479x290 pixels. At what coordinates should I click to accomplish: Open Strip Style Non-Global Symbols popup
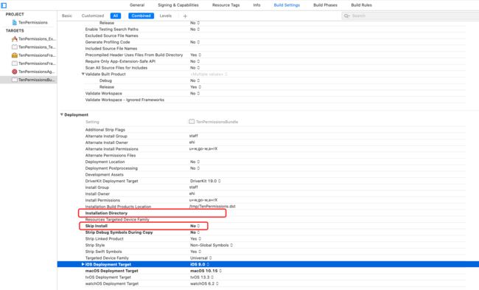tap(211, 245)
